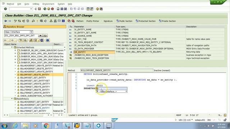Viewport: 230px width, 129px height.
Task: Click the Pretty Printer button
Action: tap(93, 21)
